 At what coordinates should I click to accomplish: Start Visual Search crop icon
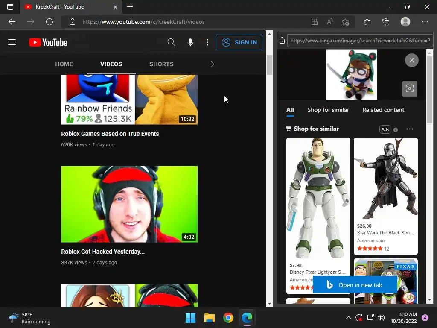coord(409,89)
